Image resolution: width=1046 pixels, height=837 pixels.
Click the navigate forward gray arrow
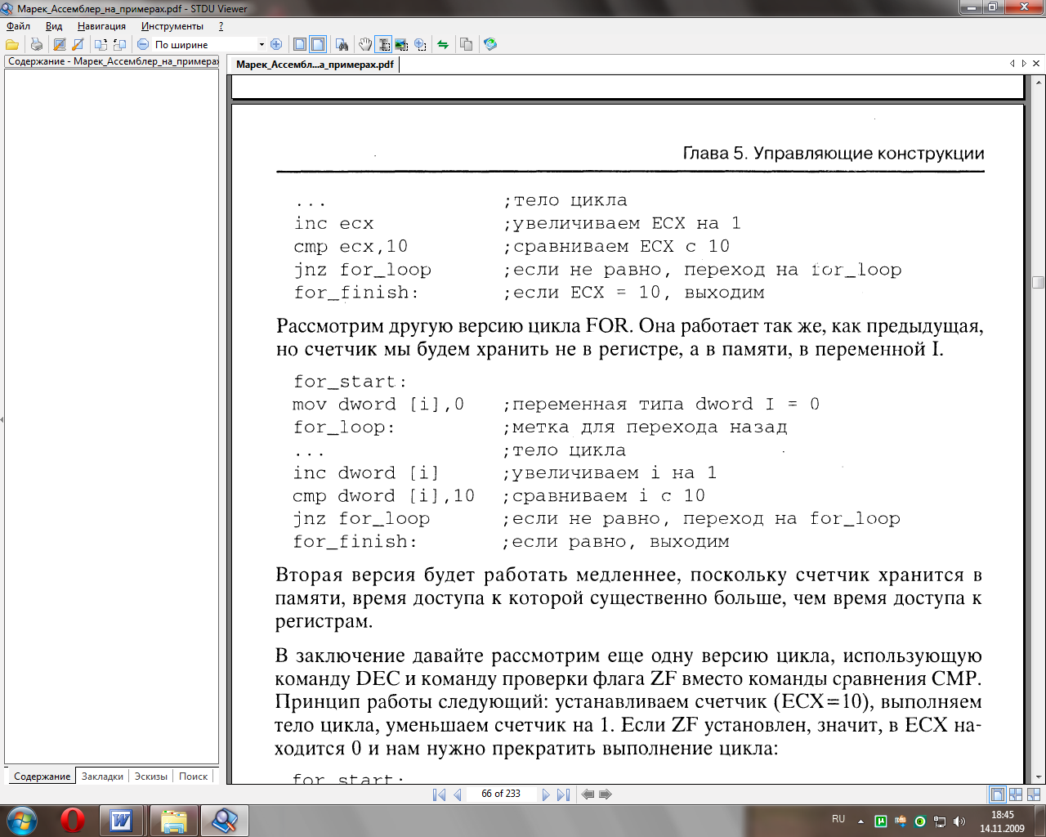pyautogui.click(x=606, y=794)
